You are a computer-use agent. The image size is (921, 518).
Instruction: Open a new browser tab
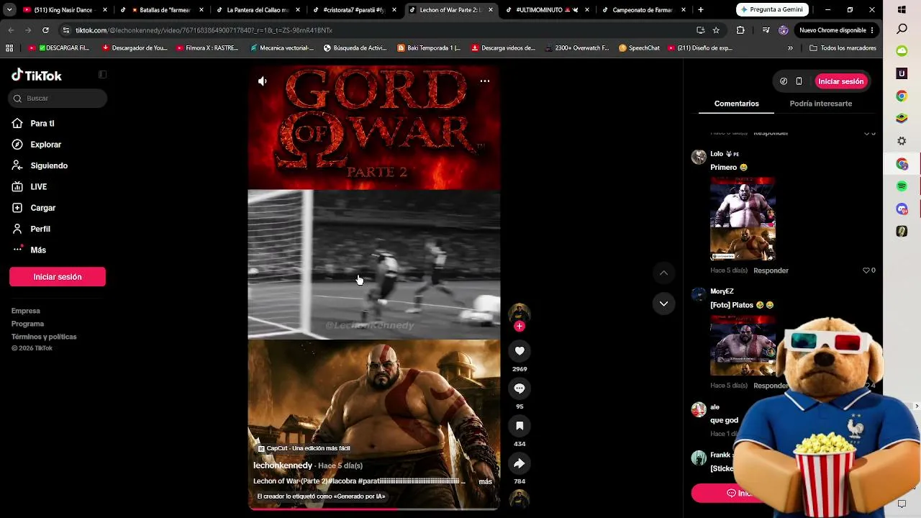click(701, 10)
